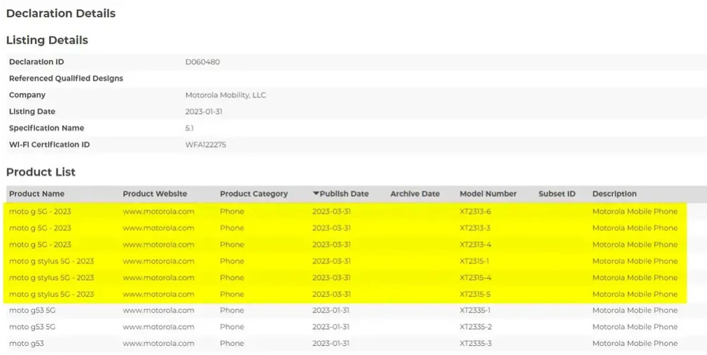
Task: Click the Model Number column header
Action: point(488,194)
